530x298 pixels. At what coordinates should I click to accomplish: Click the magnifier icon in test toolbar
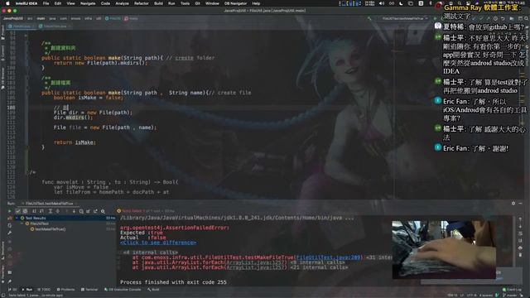pyautogui.click(x=103, y=211)
